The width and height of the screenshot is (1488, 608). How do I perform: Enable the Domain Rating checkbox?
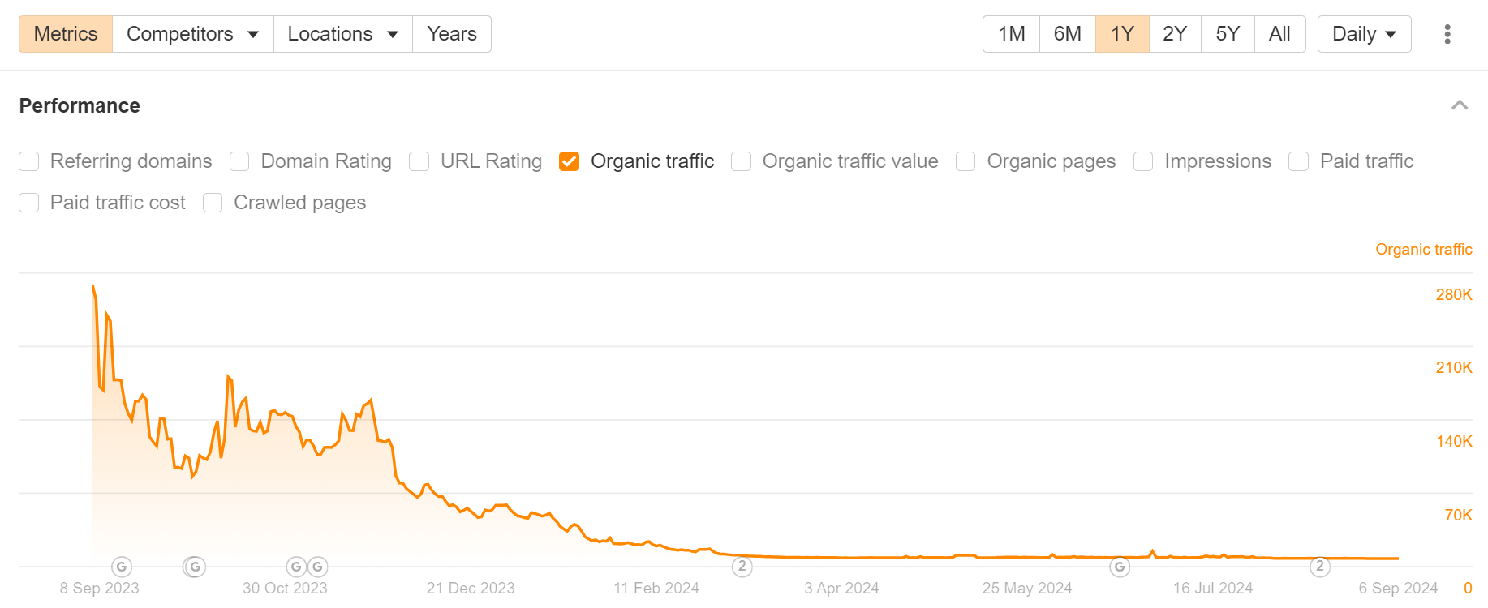click(239, 161)
